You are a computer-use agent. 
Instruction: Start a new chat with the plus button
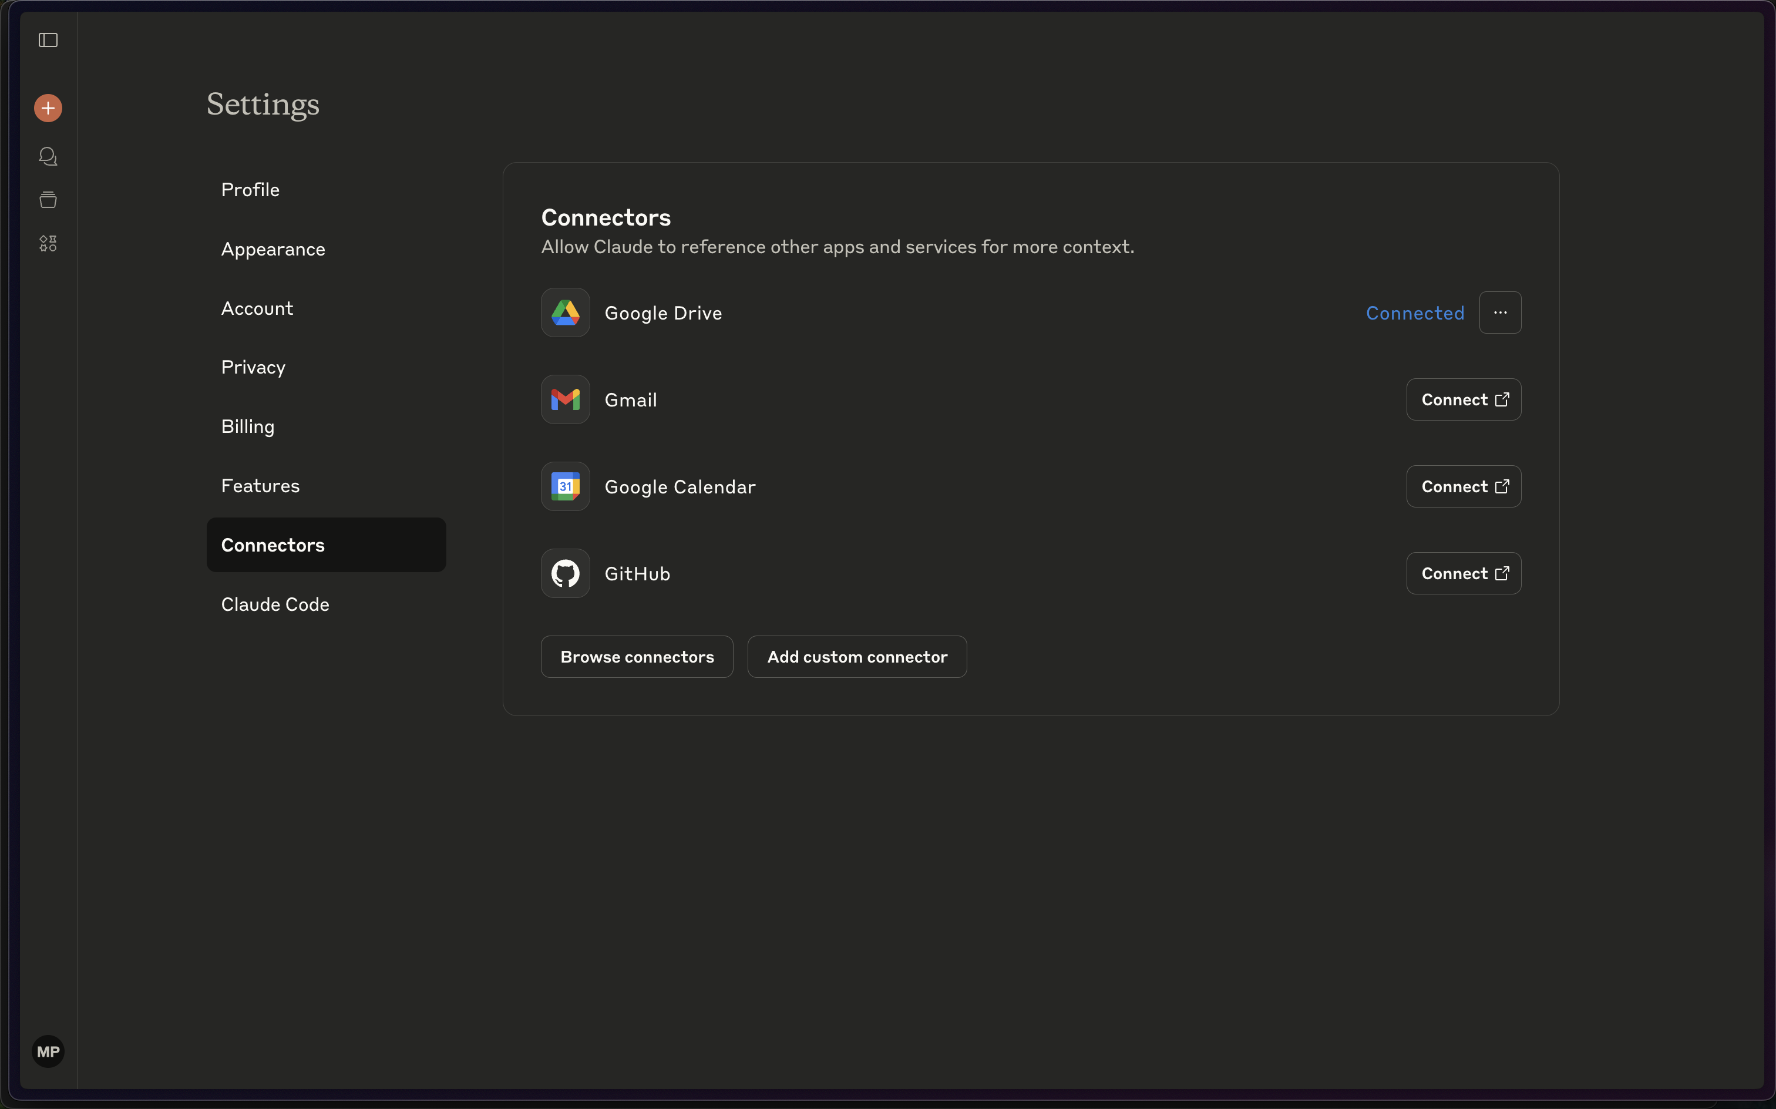[x=48, y=109]
